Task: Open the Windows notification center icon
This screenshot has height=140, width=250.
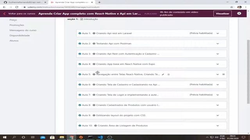Action: pyautogui.click(x=244, y=137)
